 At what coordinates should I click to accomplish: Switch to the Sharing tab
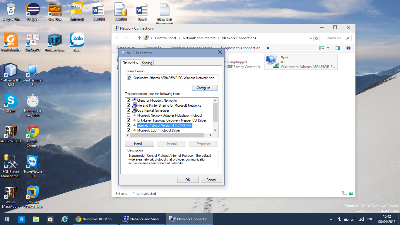click(147, 63)
